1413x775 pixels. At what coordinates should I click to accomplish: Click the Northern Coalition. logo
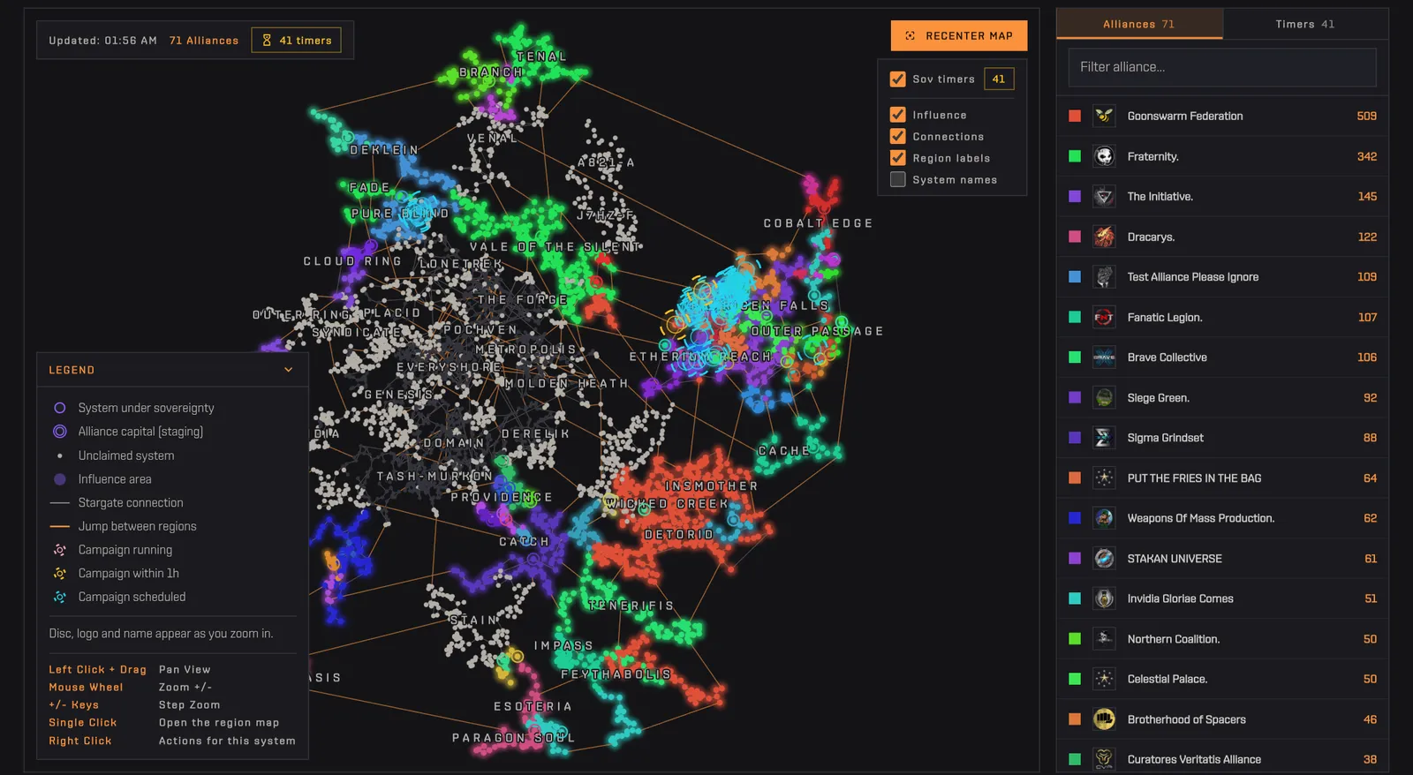1104,638
